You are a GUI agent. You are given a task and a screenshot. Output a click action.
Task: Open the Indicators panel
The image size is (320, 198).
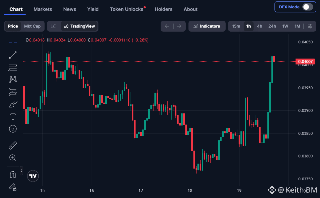tap(207, 26)
